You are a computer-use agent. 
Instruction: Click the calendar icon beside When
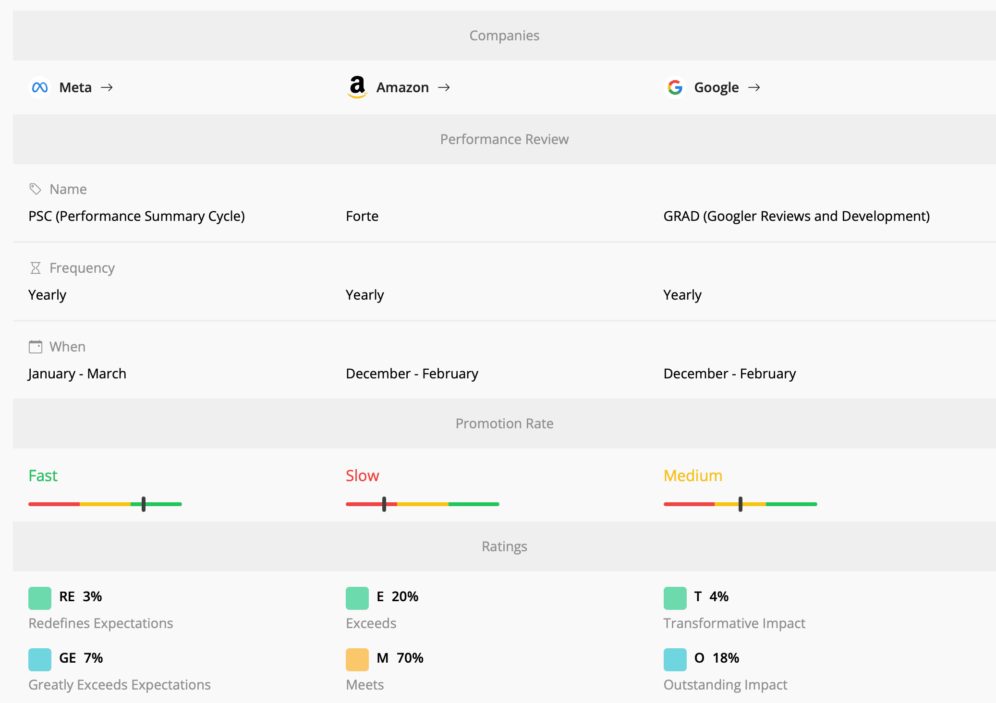[35, 347]
